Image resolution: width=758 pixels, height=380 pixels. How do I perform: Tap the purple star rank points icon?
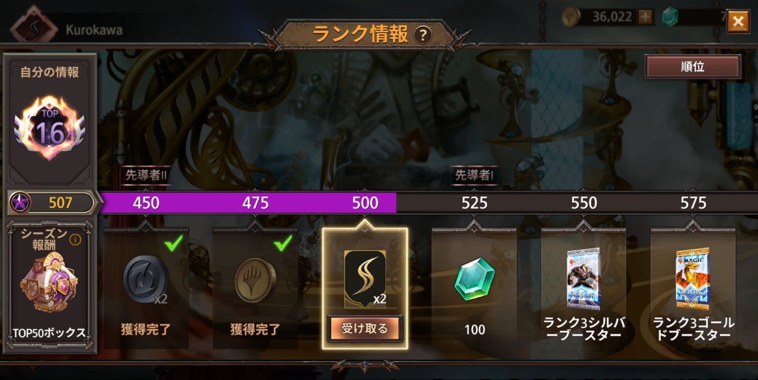[x=20, y=203]
